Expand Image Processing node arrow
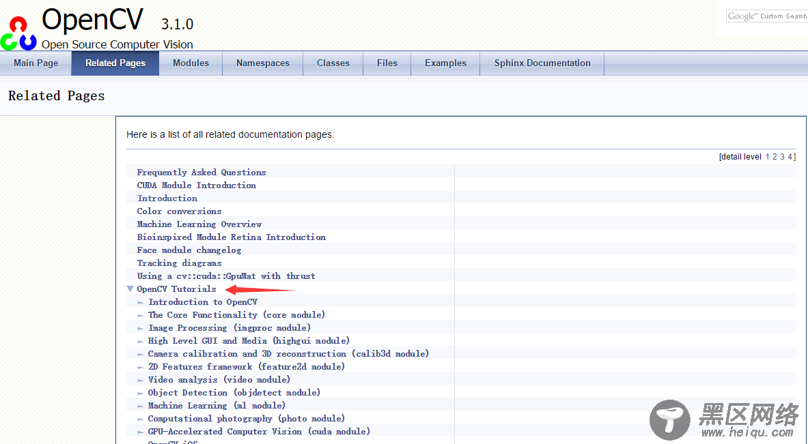 tap(141, 328)
